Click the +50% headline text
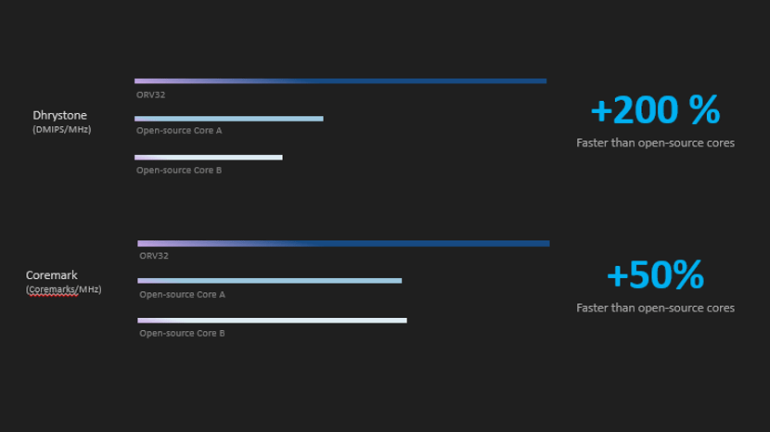The width and height of the screenshot is (770, 432). pyautogui.click(x=655, y=275)
